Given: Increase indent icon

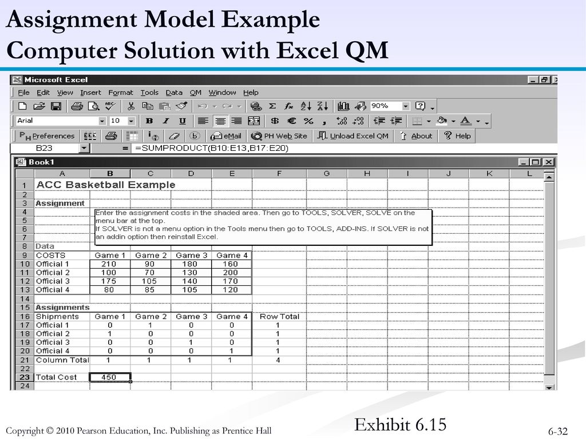Looking at the screenshot, I should tap(396, 121).
